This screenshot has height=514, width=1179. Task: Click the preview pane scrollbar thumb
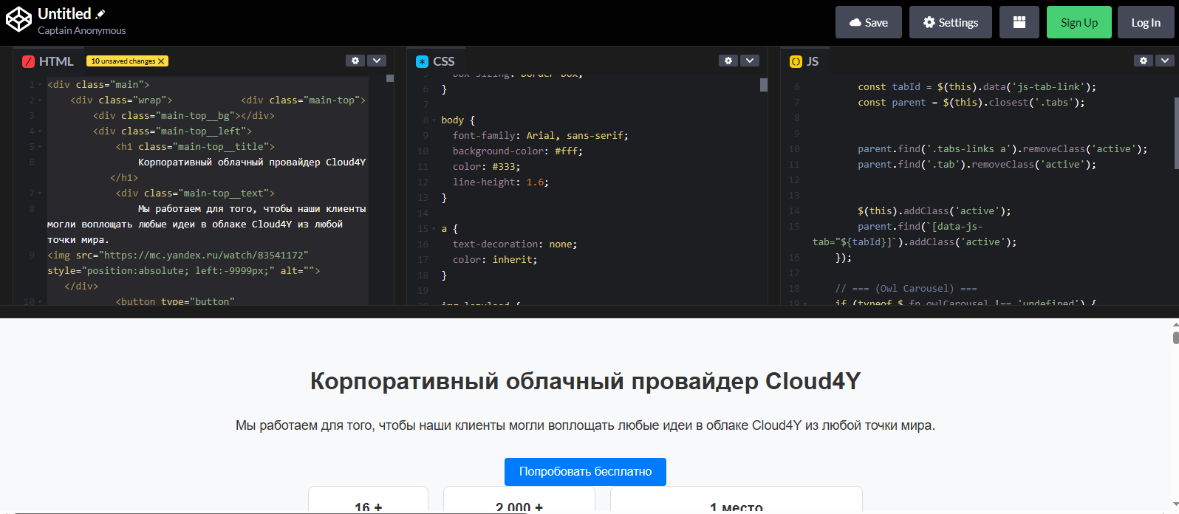tap(1175, 337)
